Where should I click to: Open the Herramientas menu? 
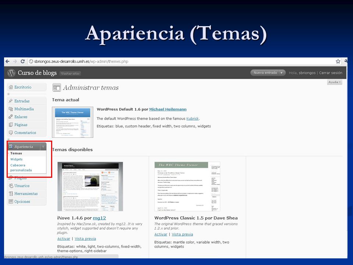pos(27,194)
